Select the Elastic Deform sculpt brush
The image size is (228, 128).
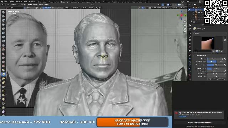(4, 79)
